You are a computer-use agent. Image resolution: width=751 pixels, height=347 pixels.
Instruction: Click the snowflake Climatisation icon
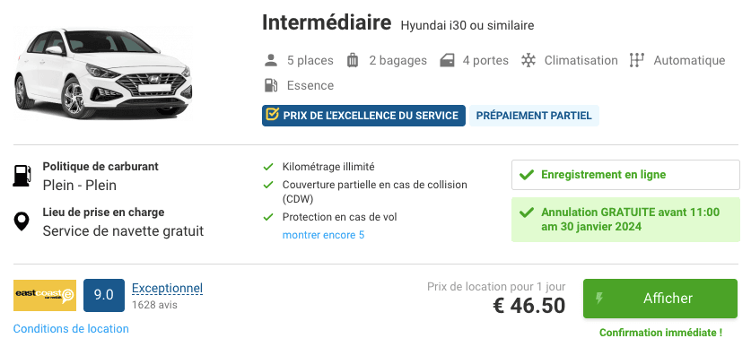[x=528, y=60]
